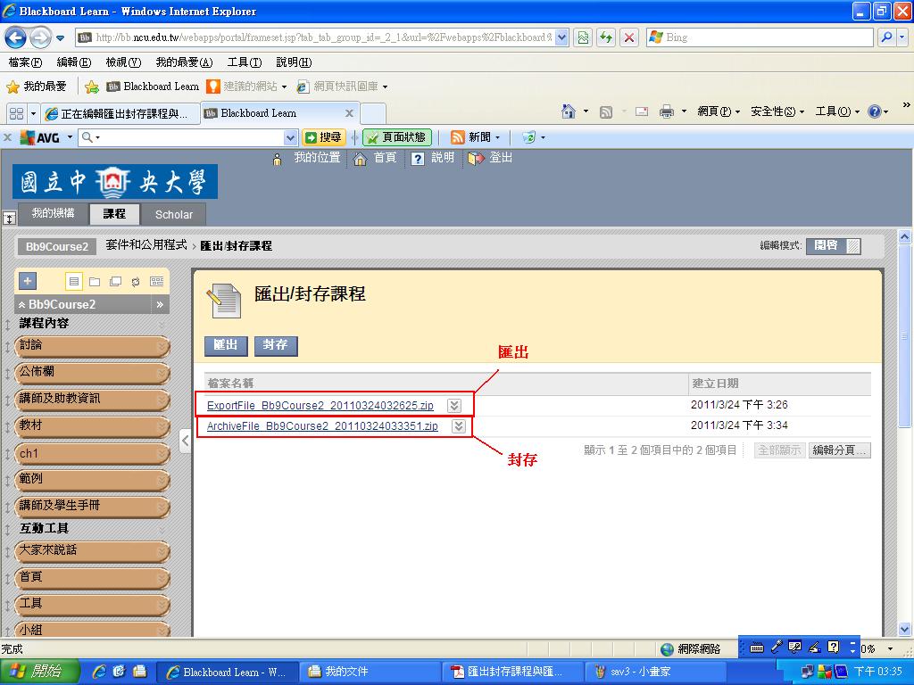Expand the 討論 menu item chevron
The height and width of the screenshot is (685, 914).
click(162, 346)
